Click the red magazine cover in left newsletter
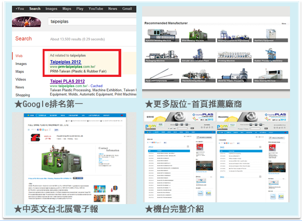302x221 pixels. click(199, 147)
